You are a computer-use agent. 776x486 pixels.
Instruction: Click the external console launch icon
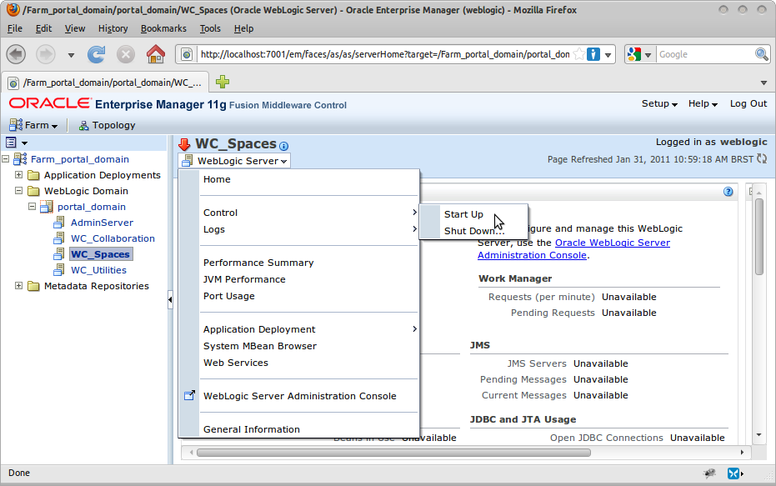click(189, 395)
